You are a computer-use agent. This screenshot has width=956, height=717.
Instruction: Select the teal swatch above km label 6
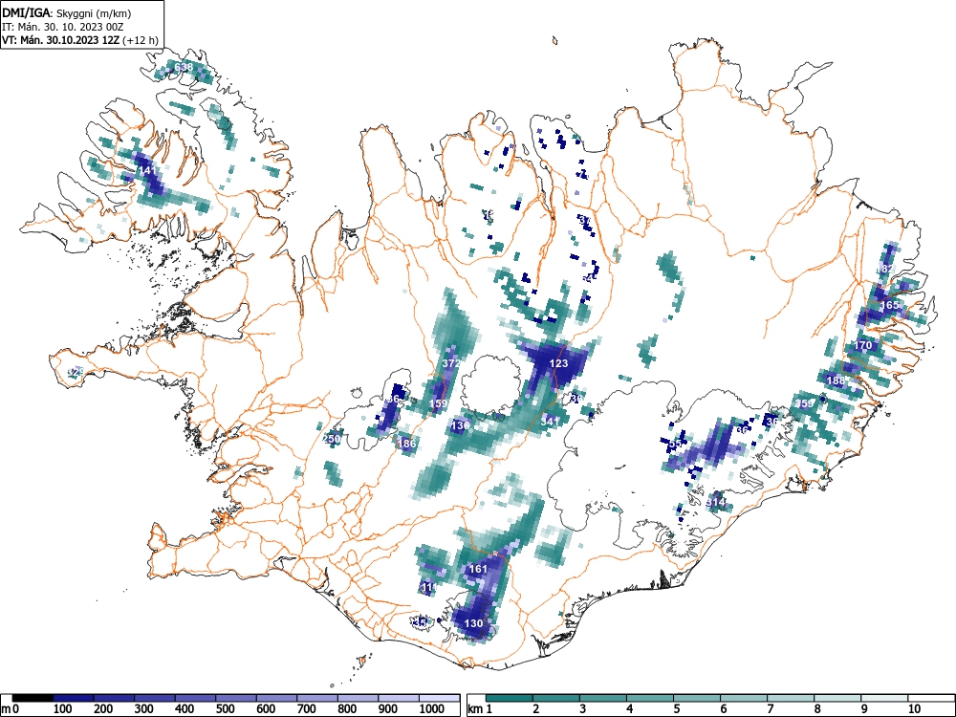pyautogui.click(x=744, y=698)
